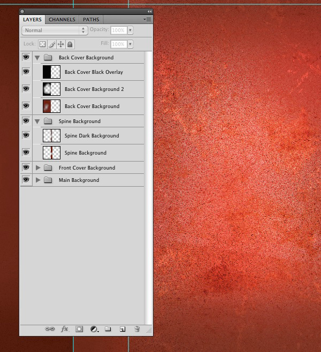Toggle visibility of Back Cover Background layer
321x352 pixels.
point(26,106)
